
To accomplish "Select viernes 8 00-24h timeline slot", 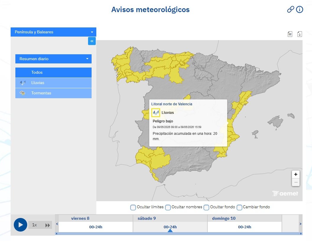I will [x=96, y=227].
